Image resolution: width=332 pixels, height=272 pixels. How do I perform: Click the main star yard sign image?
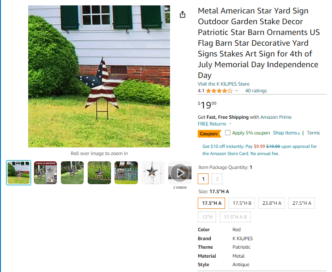(x=99, y=76)
